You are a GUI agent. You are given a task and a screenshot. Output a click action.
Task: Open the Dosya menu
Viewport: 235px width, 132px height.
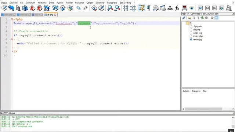click(4, 3)
